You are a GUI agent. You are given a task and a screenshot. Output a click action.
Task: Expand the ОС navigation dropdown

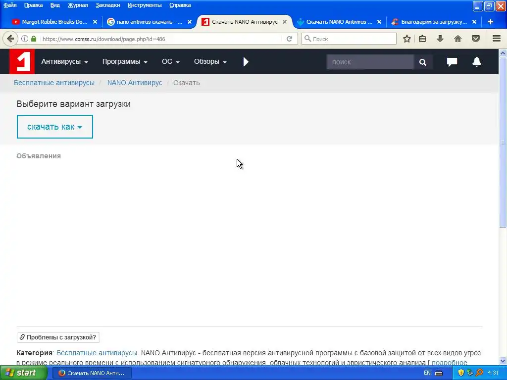pyautogui.click(x=170, y=62)
